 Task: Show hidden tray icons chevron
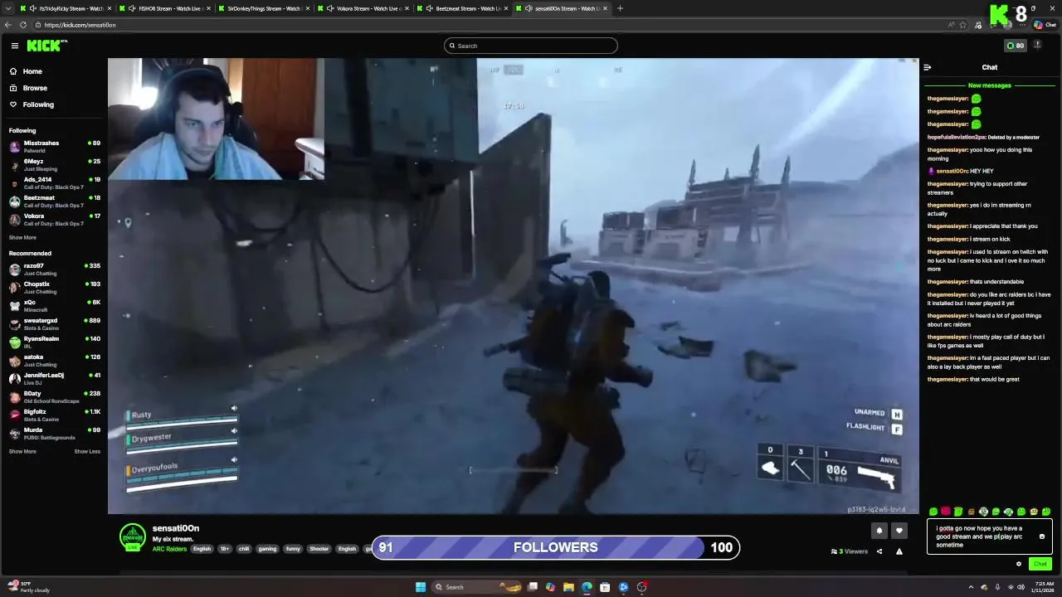click(972, 587)
